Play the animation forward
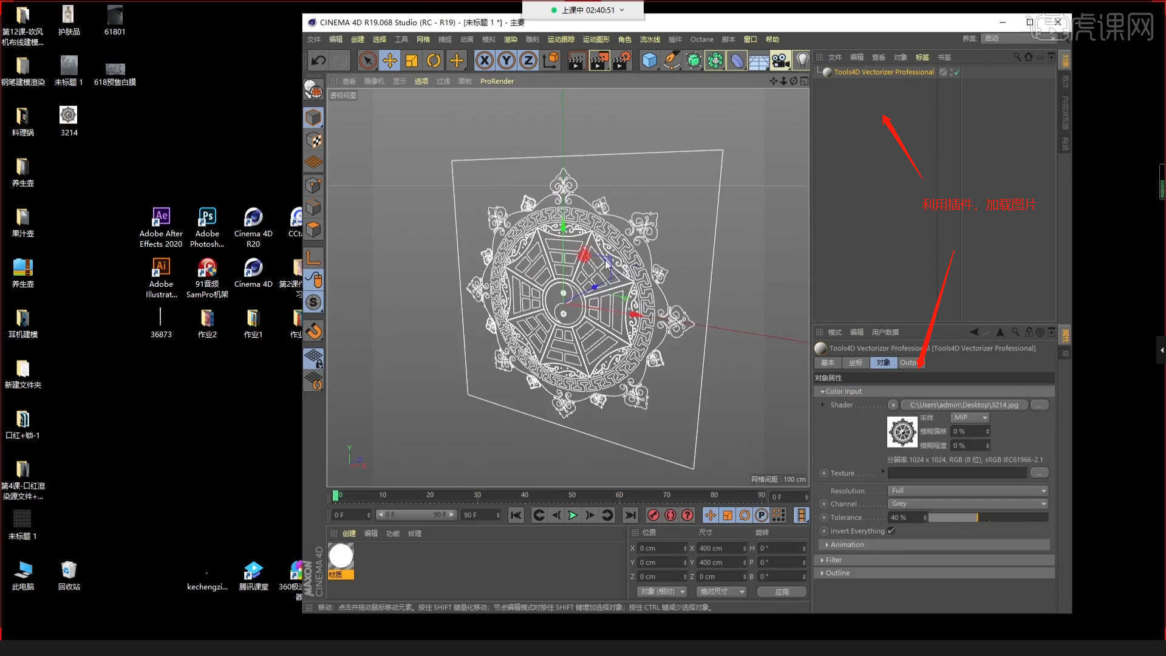This screenshot has height=656, width=1166. [x=573, y=516]
